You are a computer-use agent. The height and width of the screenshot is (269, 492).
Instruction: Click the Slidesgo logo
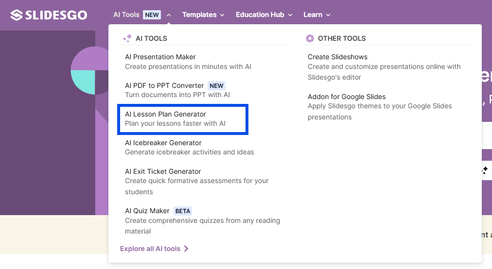tap(49, 15)
